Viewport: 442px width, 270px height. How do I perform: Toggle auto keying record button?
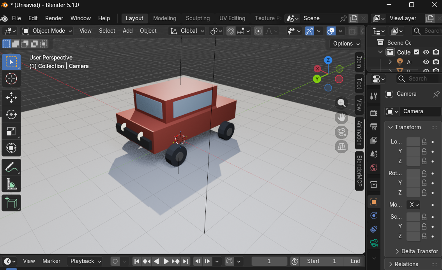(115, 261)
